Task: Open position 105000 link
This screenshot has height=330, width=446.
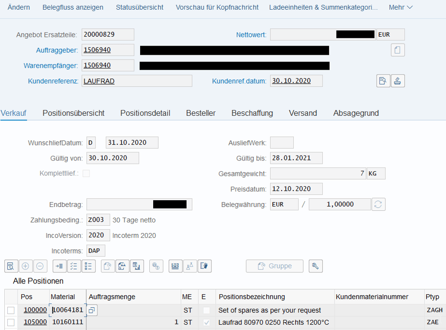Action: (35, 322)
